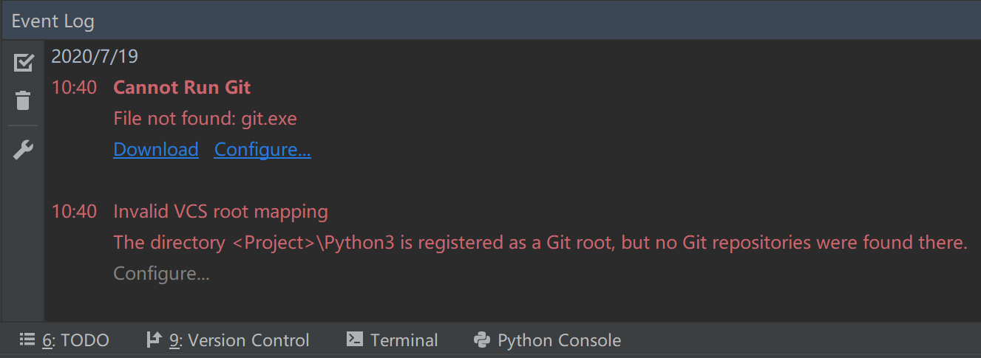Click the Git root directory error message

[540, 243]
